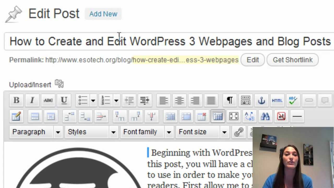334x188 pixels.
Task: Insert an anchor with the anchor icon
Action: (x=261, y=101)
